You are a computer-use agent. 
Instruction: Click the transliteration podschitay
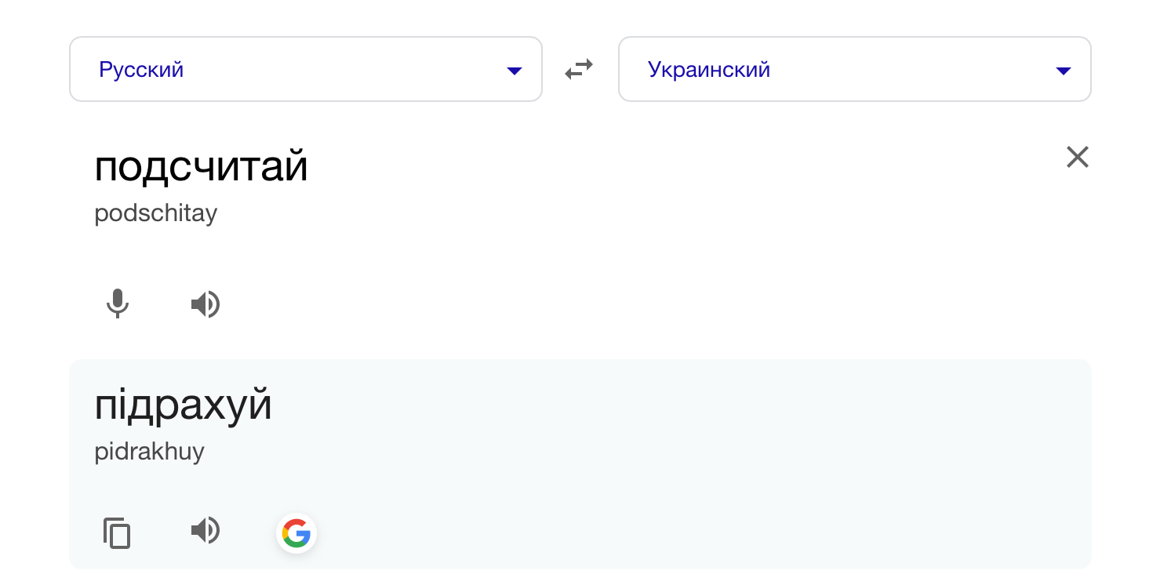[x=155, y=213]
